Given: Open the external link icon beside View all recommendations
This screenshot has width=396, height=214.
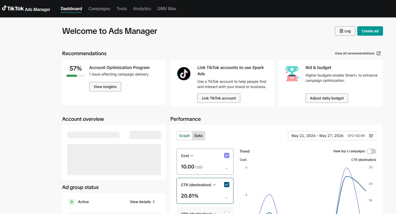Looking at the screenshot, I should [x=379, y=53].
